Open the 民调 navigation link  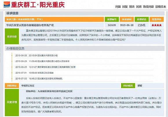[139, 7]
